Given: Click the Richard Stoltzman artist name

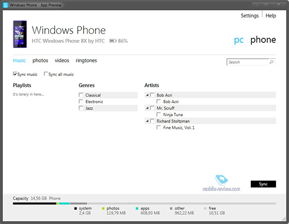Looking at the screenshot, I should click(173, 121).
